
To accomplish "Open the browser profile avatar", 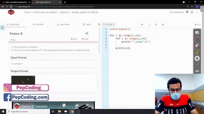I will pyautogui.click(x=197, y=7).
